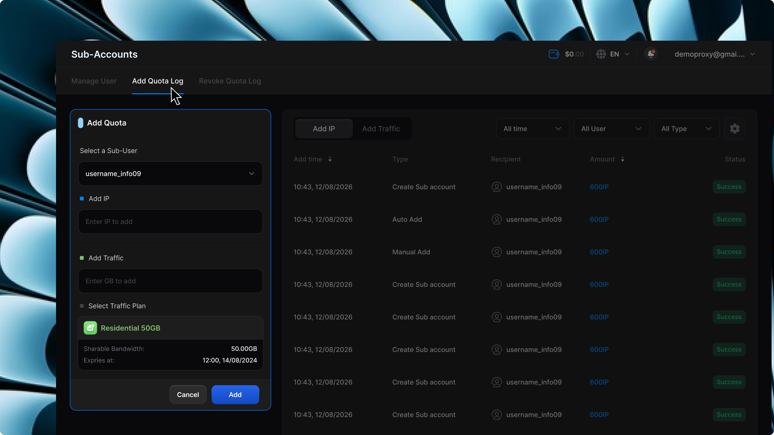
Task: Click the wallet balance icon
Action: (x=554, y=54)
